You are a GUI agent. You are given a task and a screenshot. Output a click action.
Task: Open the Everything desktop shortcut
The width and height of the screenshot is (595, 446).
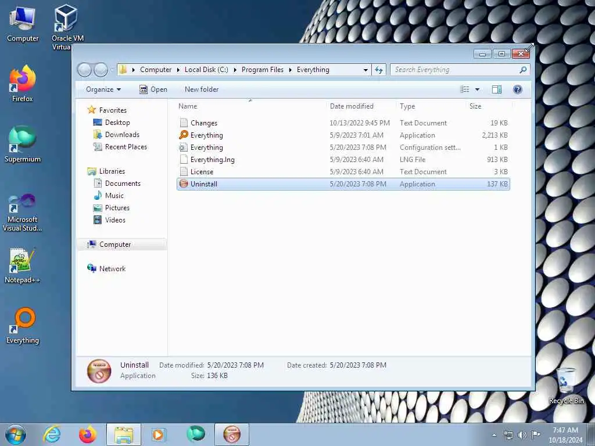[x=23, y=325]
